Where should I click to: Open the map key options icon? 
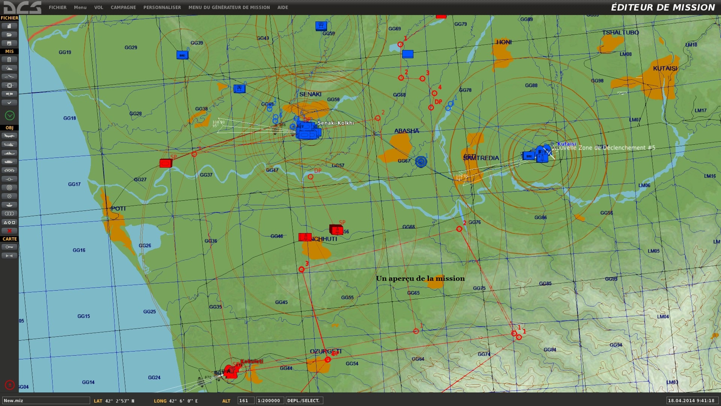point(9,247)
